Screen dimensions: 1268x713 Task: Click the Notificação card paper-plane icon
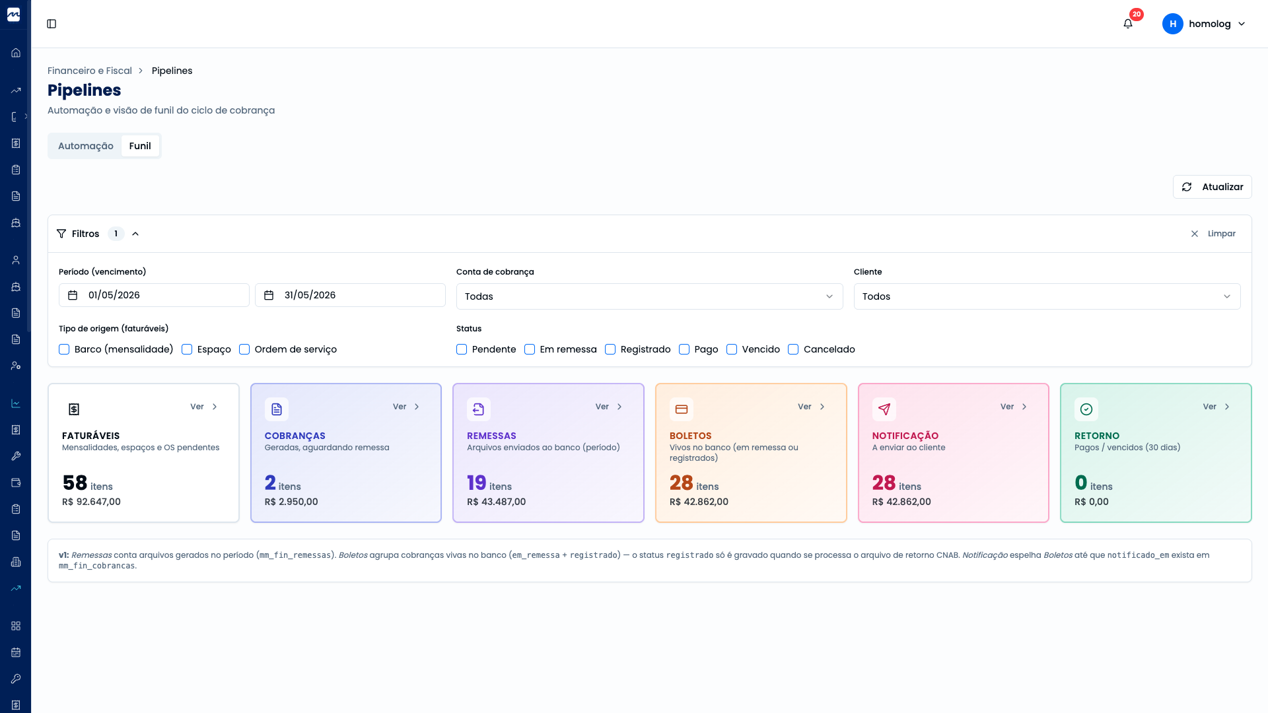[x=884, y=409]
